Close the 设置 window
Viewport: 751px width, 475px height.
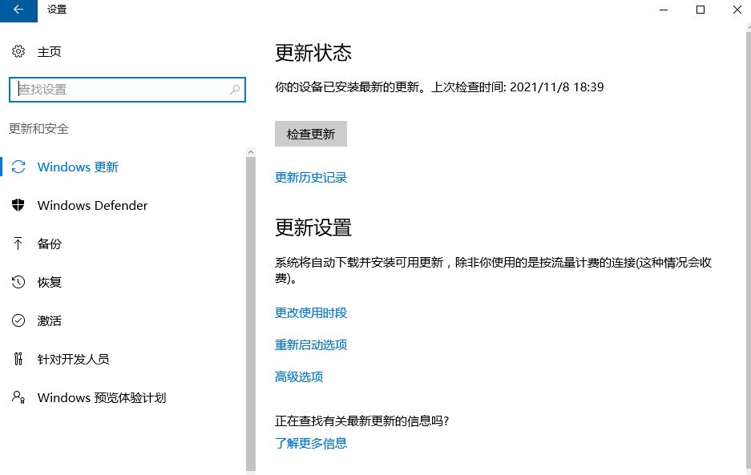[x=737, y=10]
